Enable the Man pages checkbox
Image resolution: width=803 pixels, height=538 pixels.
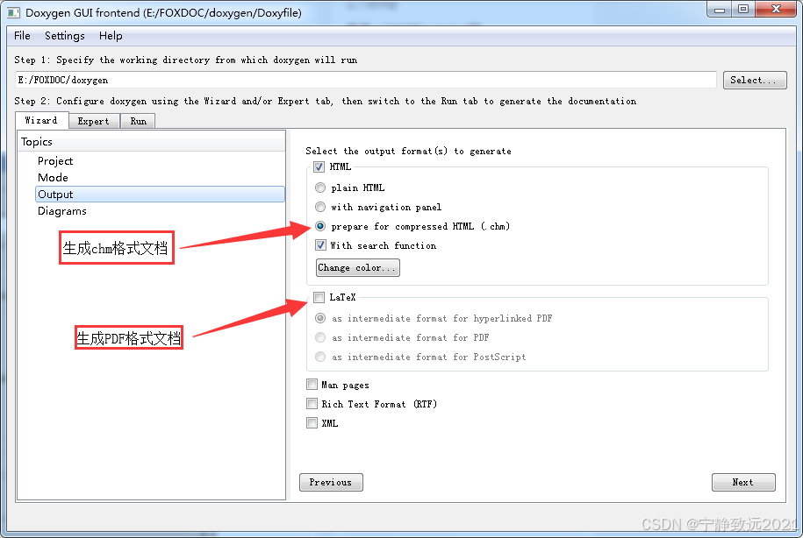tap(312, 385)
